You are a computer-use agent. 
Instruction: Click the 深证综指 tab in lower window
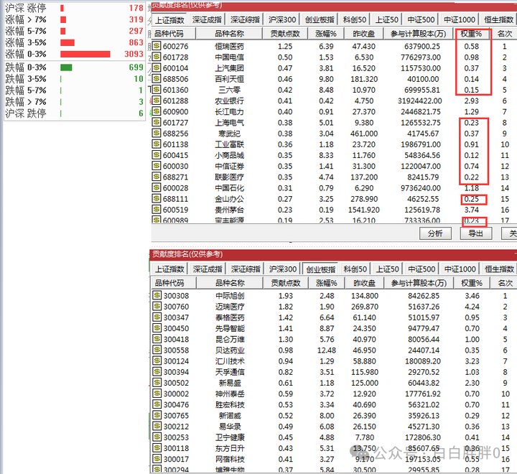[x=246, y=269]
